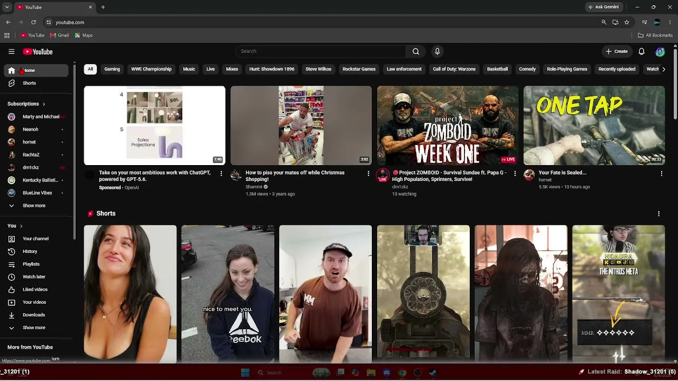Expand Show more under Subscriptions
Screen dimensions: 678x381
coord(34,205)
